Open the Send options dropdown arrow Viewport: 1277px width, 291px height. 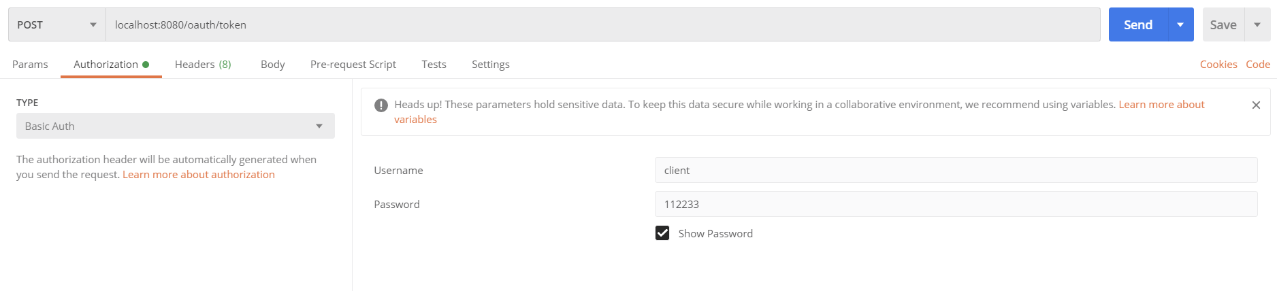(1180, 25)
